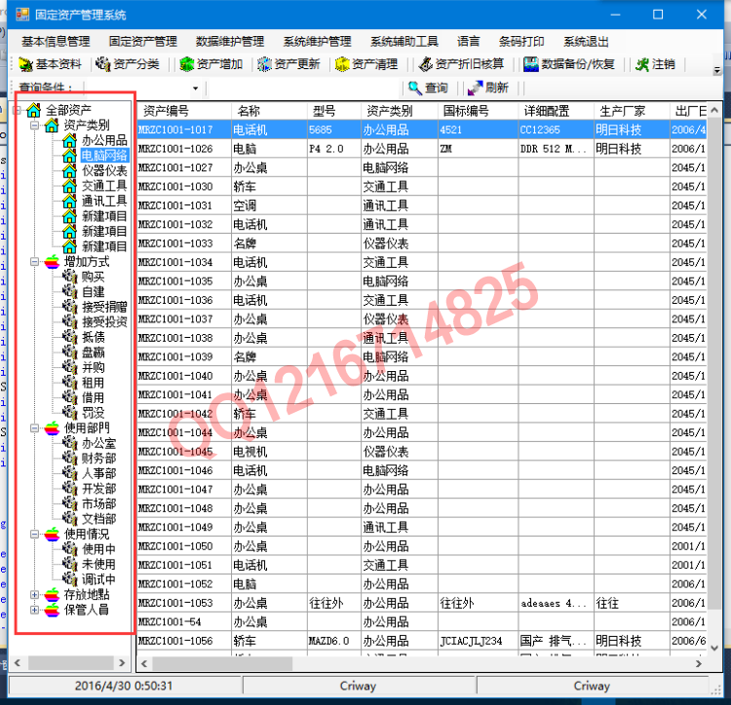Click the 注销 logout icon

(x=642, y=64)
